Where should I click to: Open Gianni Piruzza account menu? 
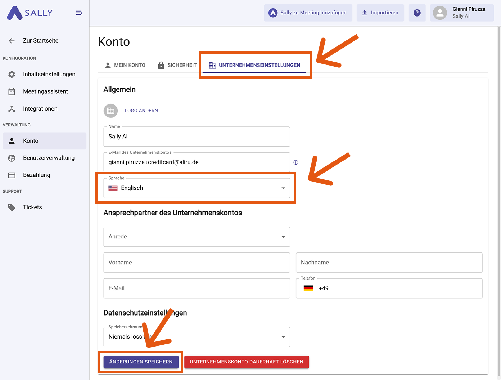(462, 13)
